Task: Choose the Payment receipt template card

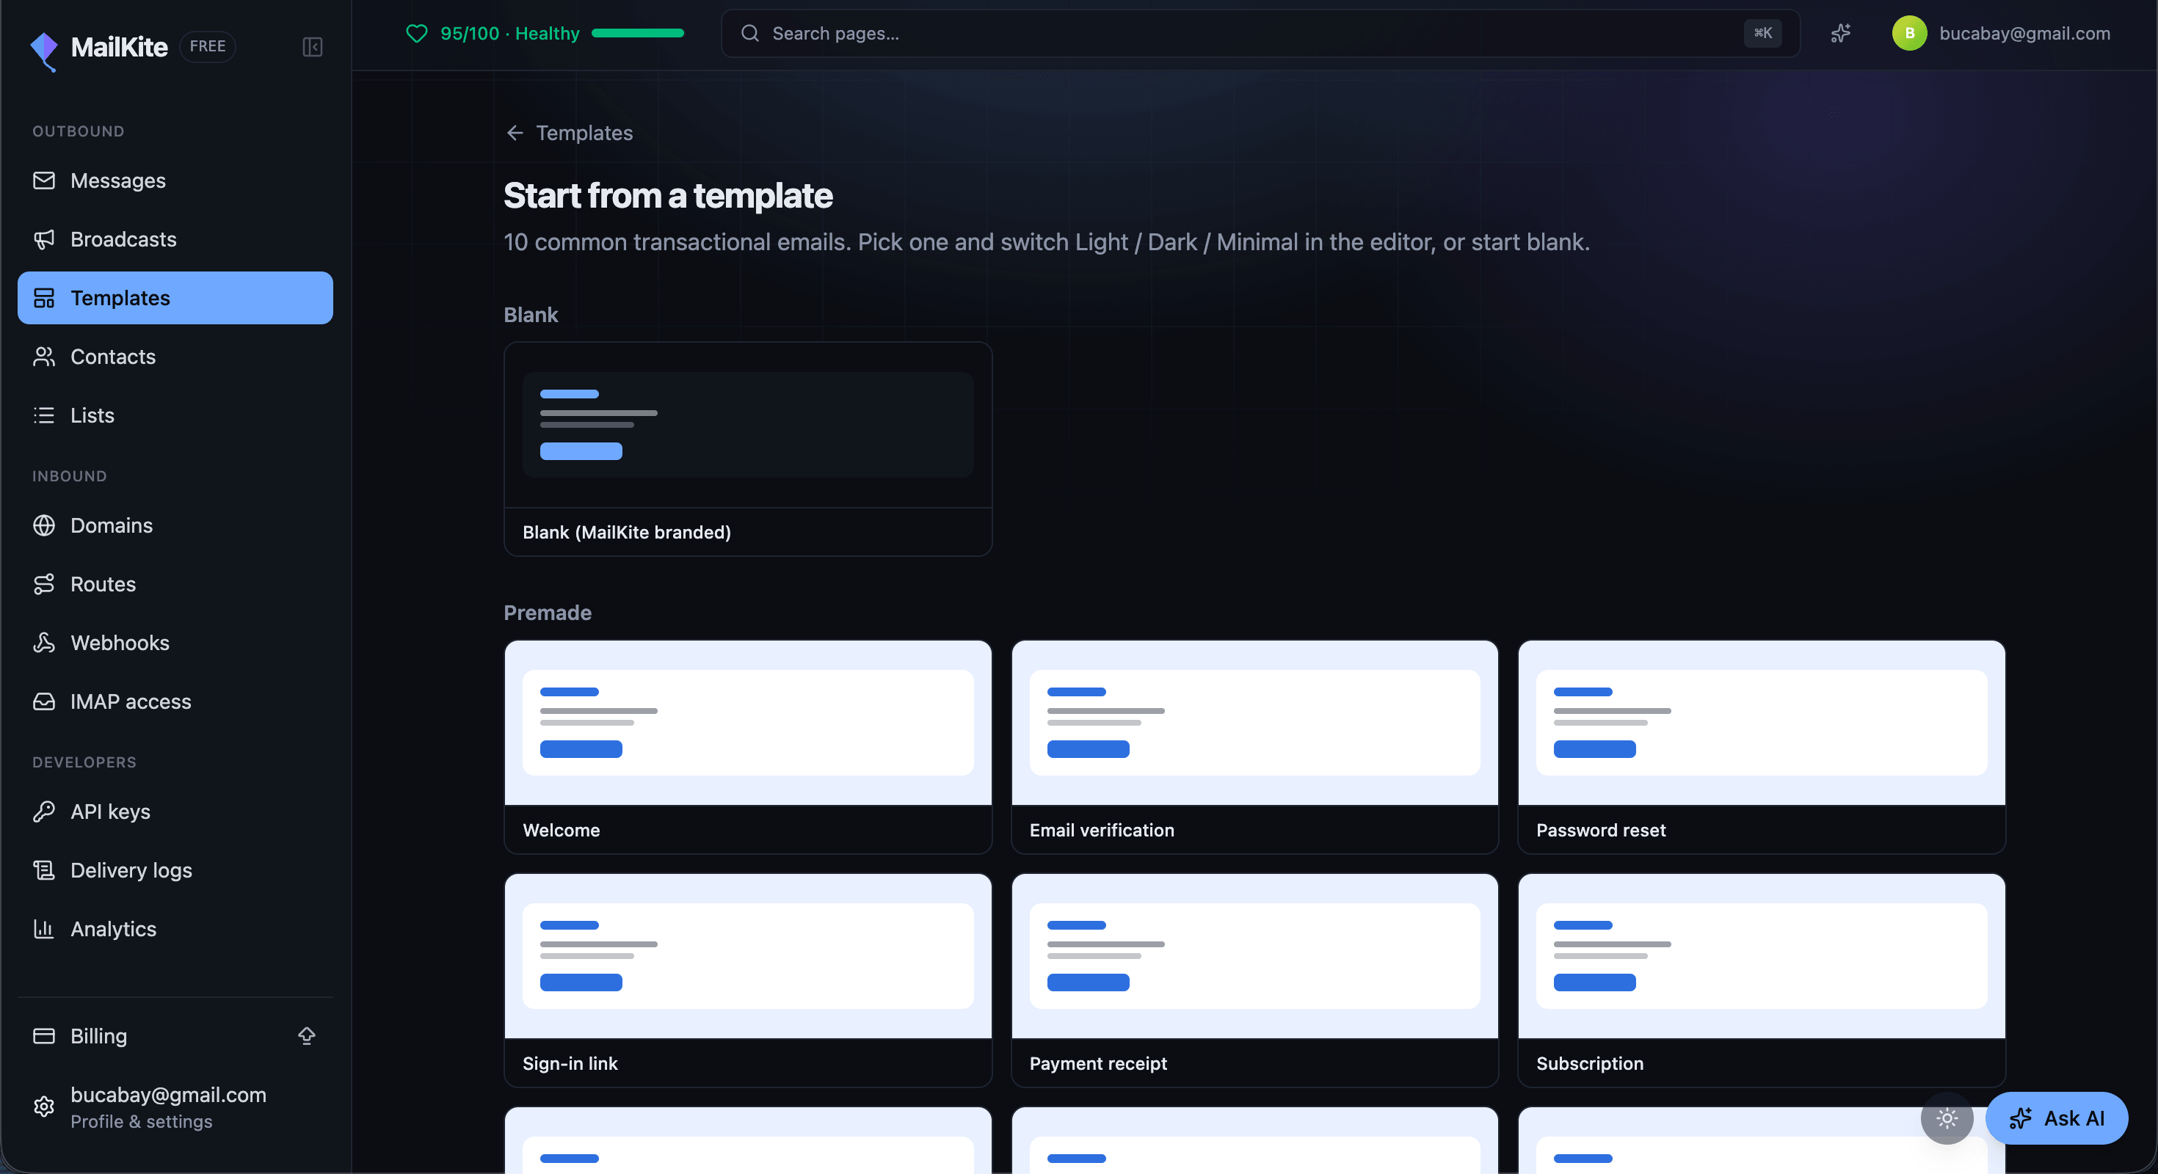Action: 1255,980
